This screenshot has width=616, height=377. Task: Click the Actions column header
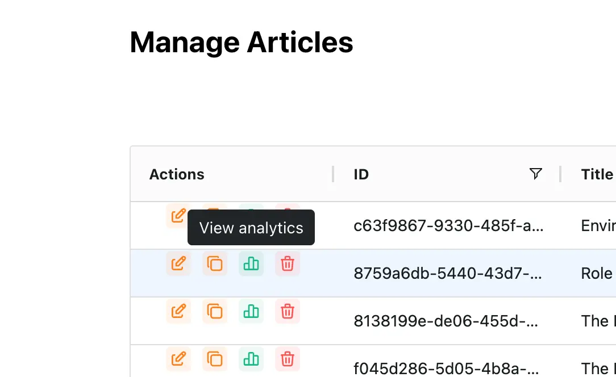pos(177,174)
